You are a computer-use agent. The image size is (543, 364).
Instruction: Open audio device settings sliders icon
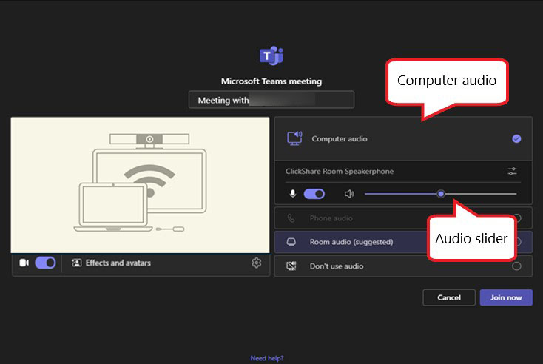(512, 171)
